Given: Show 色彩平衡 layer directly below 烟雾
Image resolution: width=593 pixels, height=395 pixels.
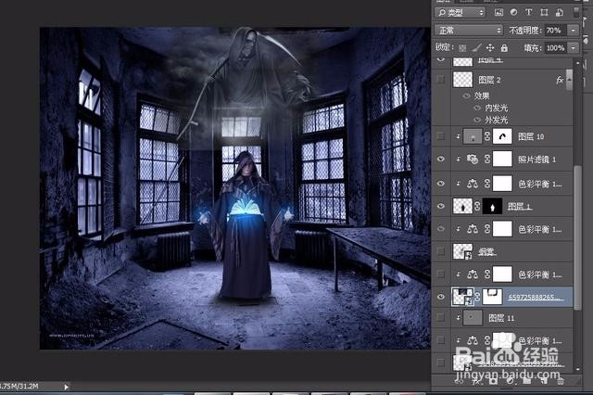Looking at the screenshot, I should tap(441, 274).
